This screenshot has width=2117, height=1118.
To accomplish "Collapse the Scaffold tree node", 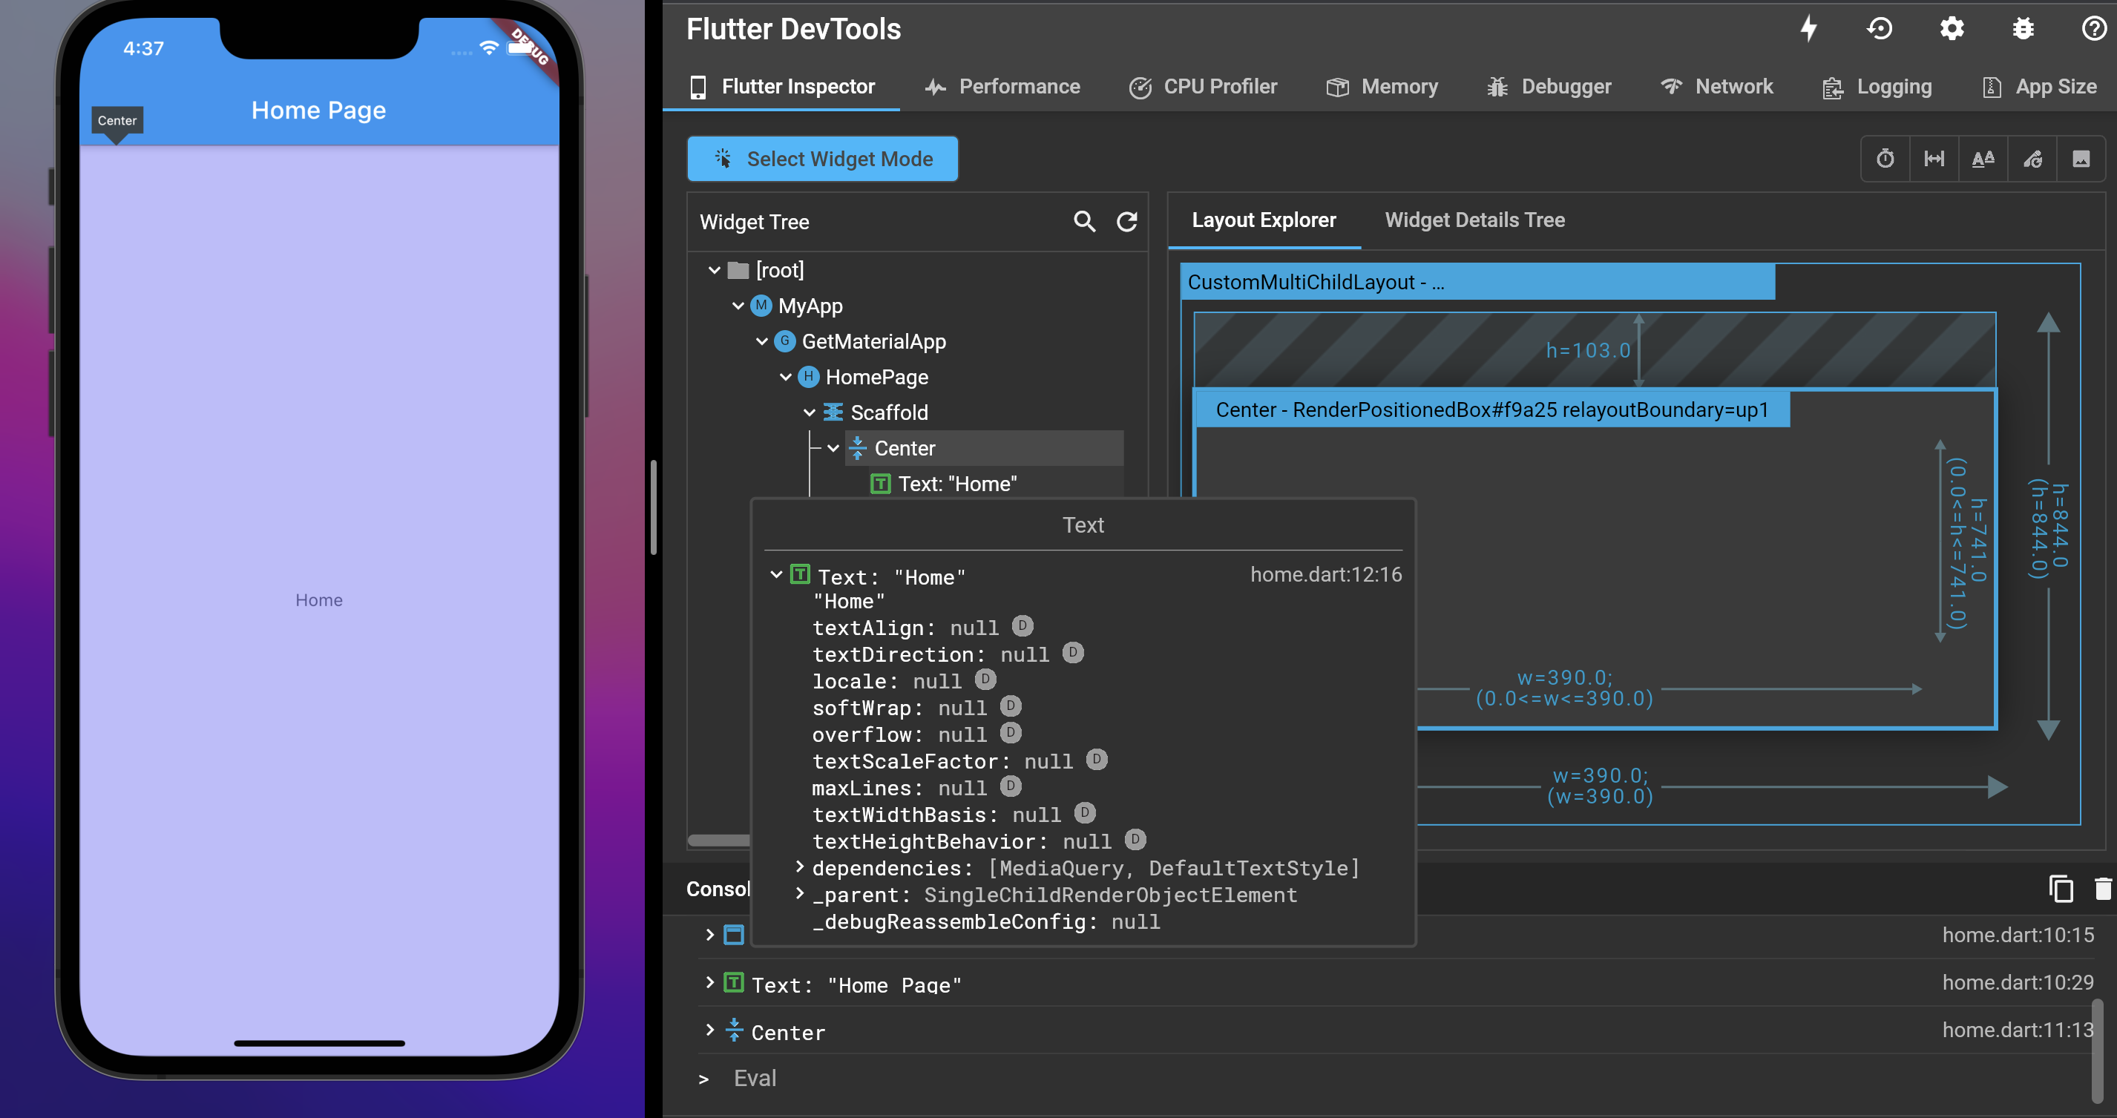I will [x=810, y=412].
